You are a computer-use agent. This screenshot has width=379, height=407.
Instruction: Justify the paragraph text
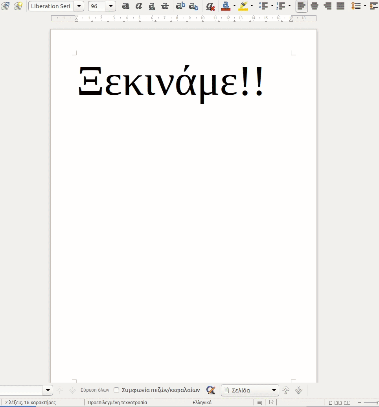click(x=340, y=6)
